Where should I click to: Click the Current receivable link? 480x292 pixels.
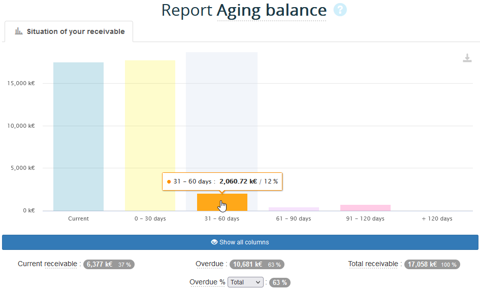click(x=48, y=264)
